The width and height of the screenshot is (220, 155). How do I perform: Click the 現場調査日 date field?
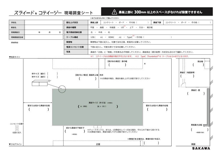[x=44, y=32]
